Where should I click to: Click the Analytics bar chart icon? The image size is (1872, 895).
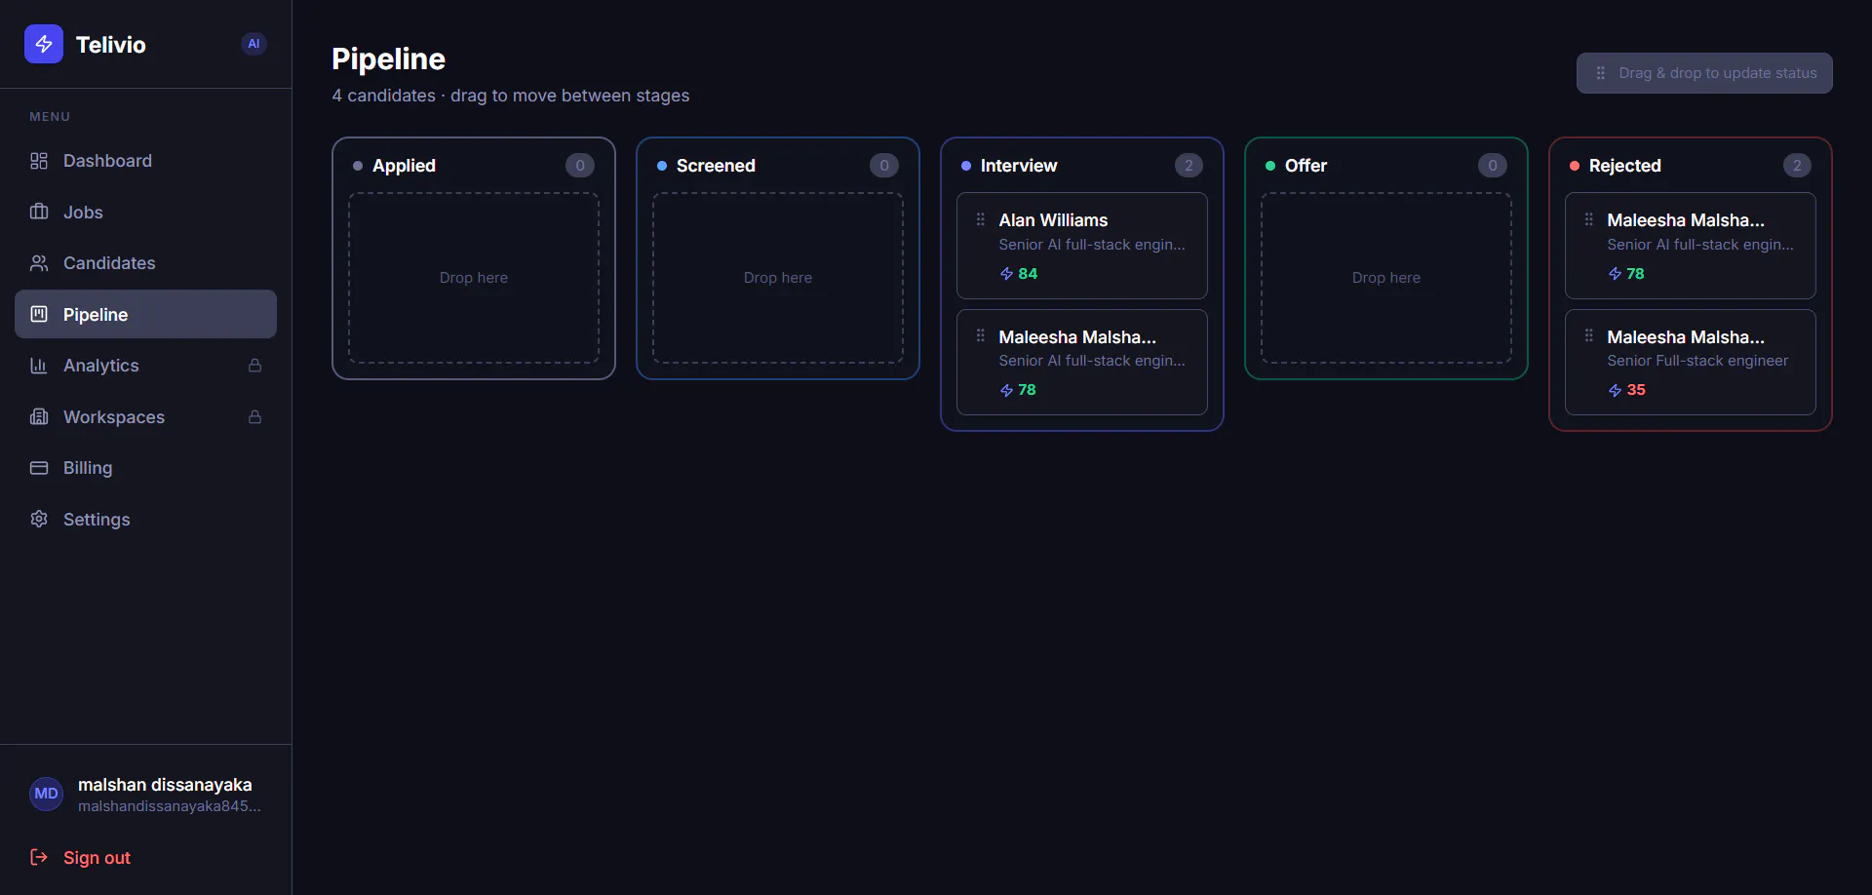39,366
